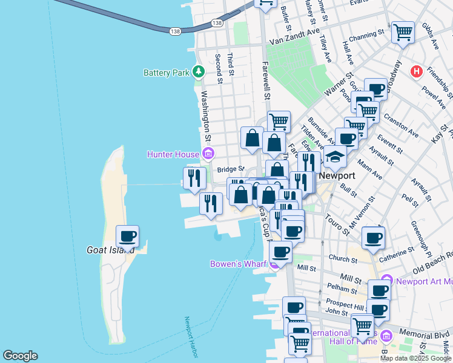Image resolution: width=453 pixels, height=363 pixels.
Task: Select the Friendship St label
Action: pos(440,82)
